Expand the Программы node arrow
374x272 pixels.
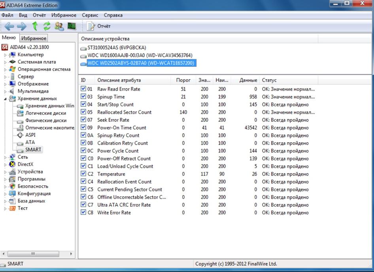coord(5,179)
